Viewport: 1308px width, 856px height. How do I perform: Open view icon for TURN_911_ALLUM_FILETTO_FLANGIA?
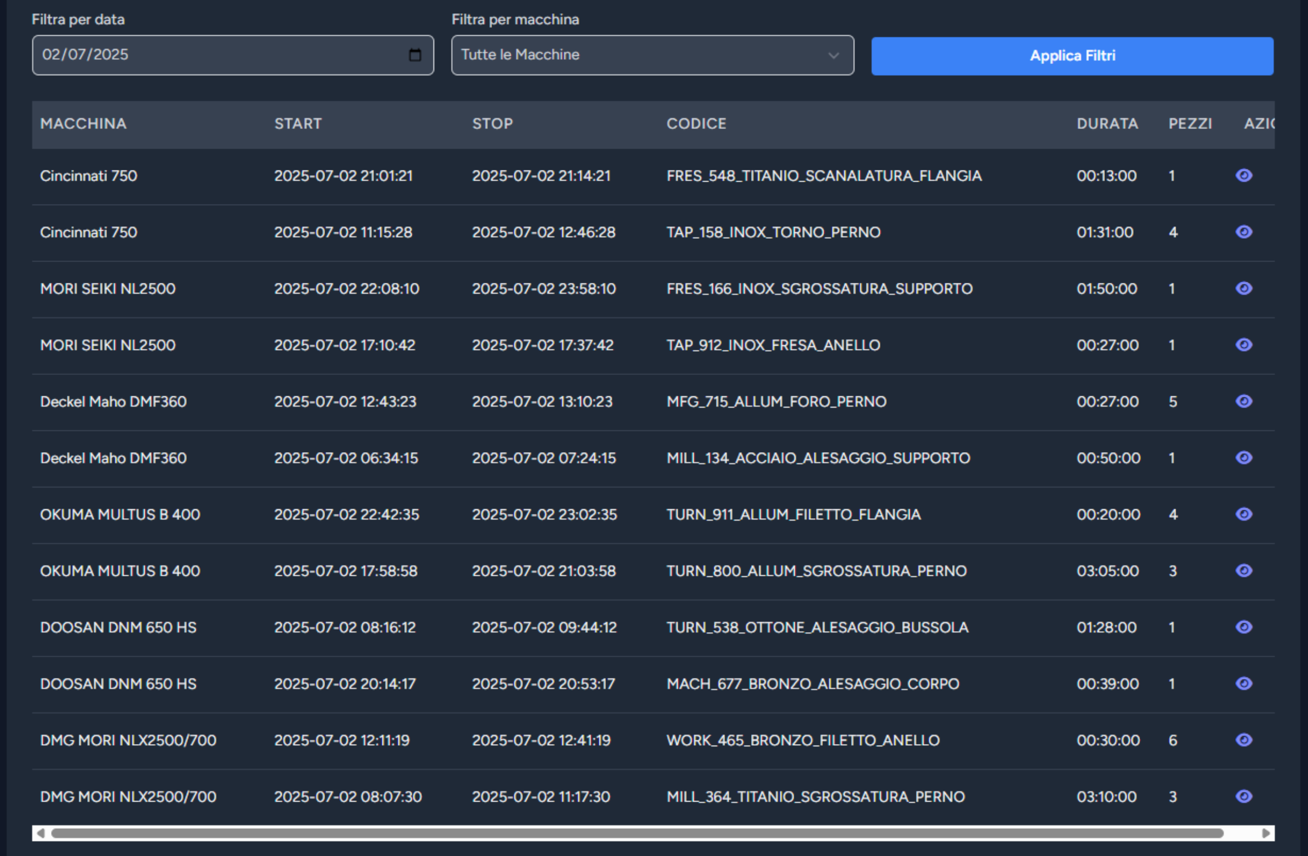(1244, 514)
